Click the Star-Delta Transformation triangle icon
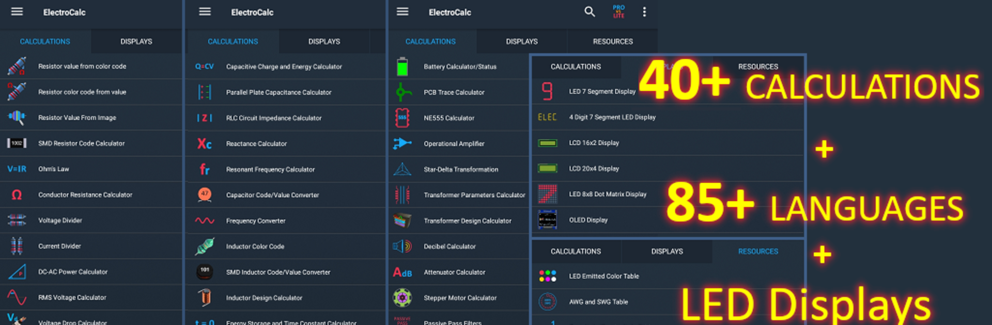This screenshot has height=325, width=992. coord(402,169)
